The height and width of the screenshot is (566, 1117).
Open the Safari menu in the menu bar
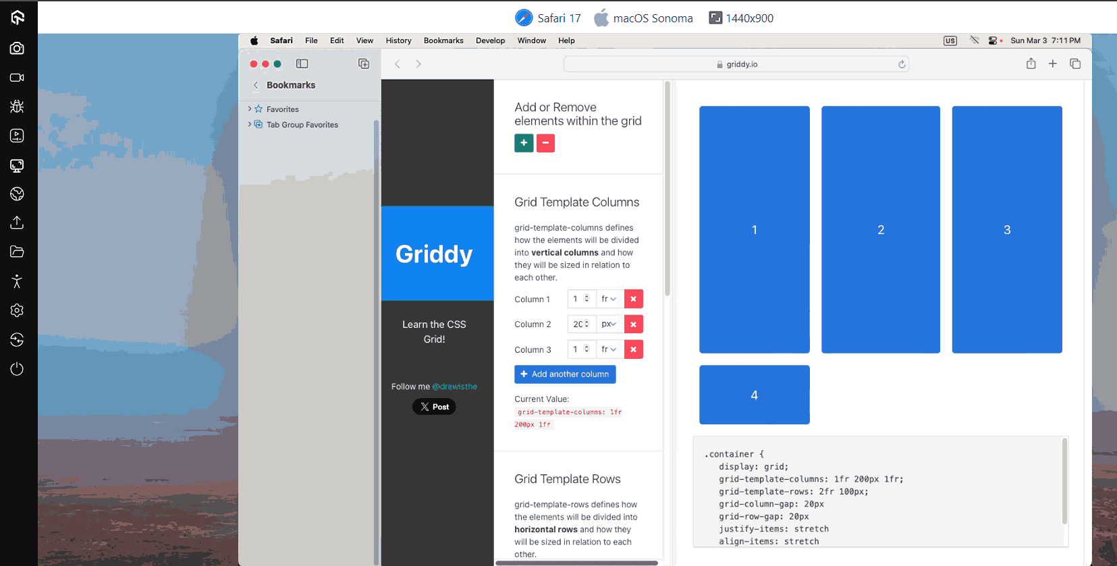281,40
